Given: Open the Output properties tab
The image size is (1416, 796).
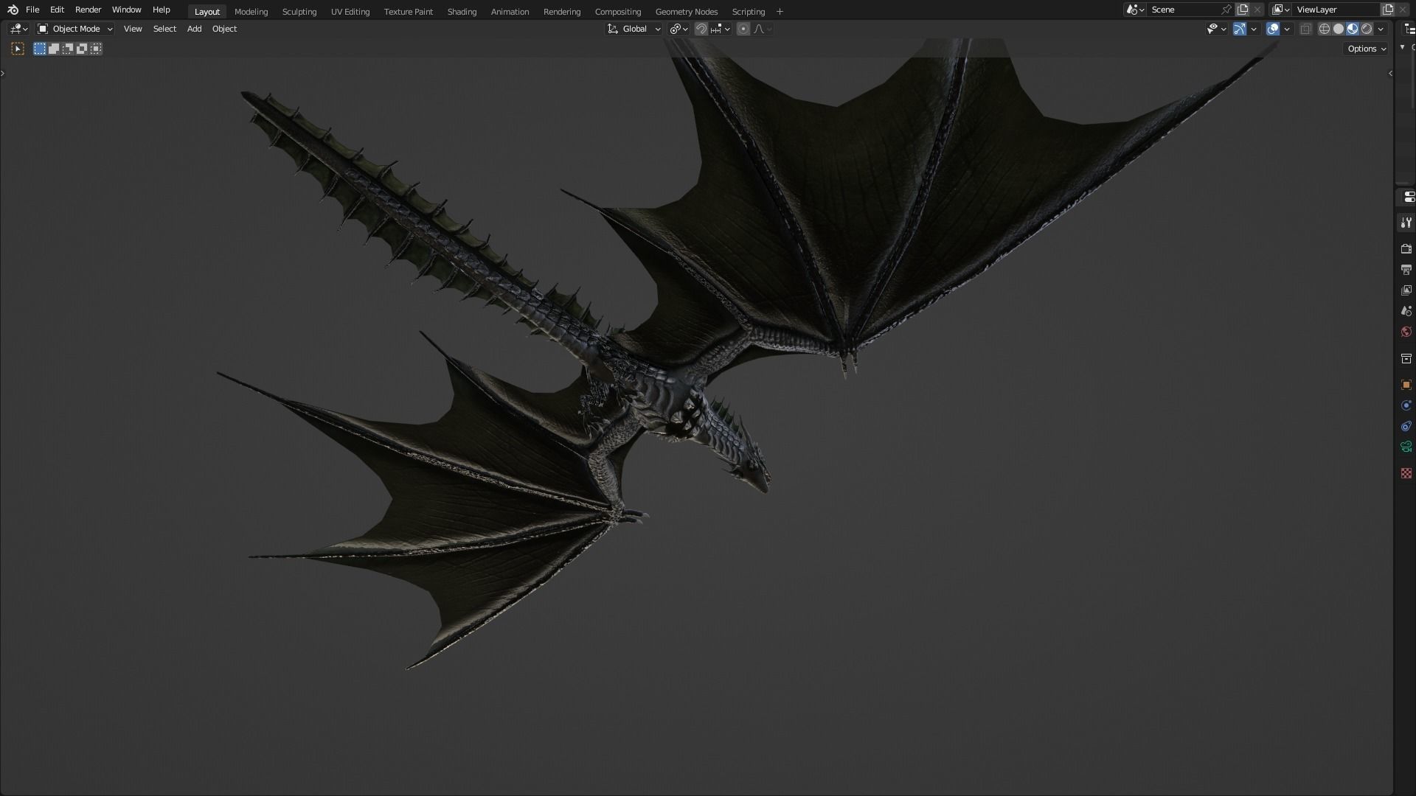Looking at the screenshot, I should point(1406,270).
